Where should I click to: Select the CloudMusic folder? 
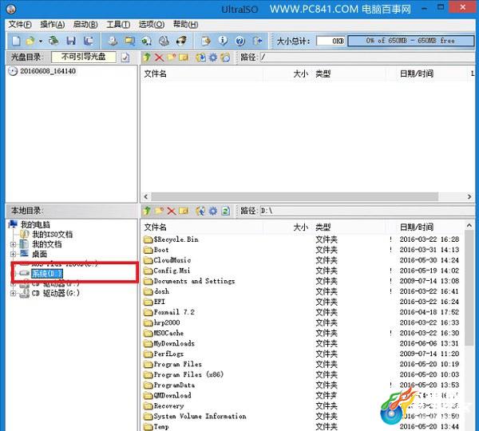pos(168,260)
